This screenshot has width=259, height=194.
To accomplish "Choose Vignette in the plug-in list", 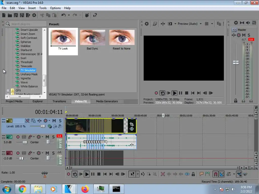I will tap(26, 78).
